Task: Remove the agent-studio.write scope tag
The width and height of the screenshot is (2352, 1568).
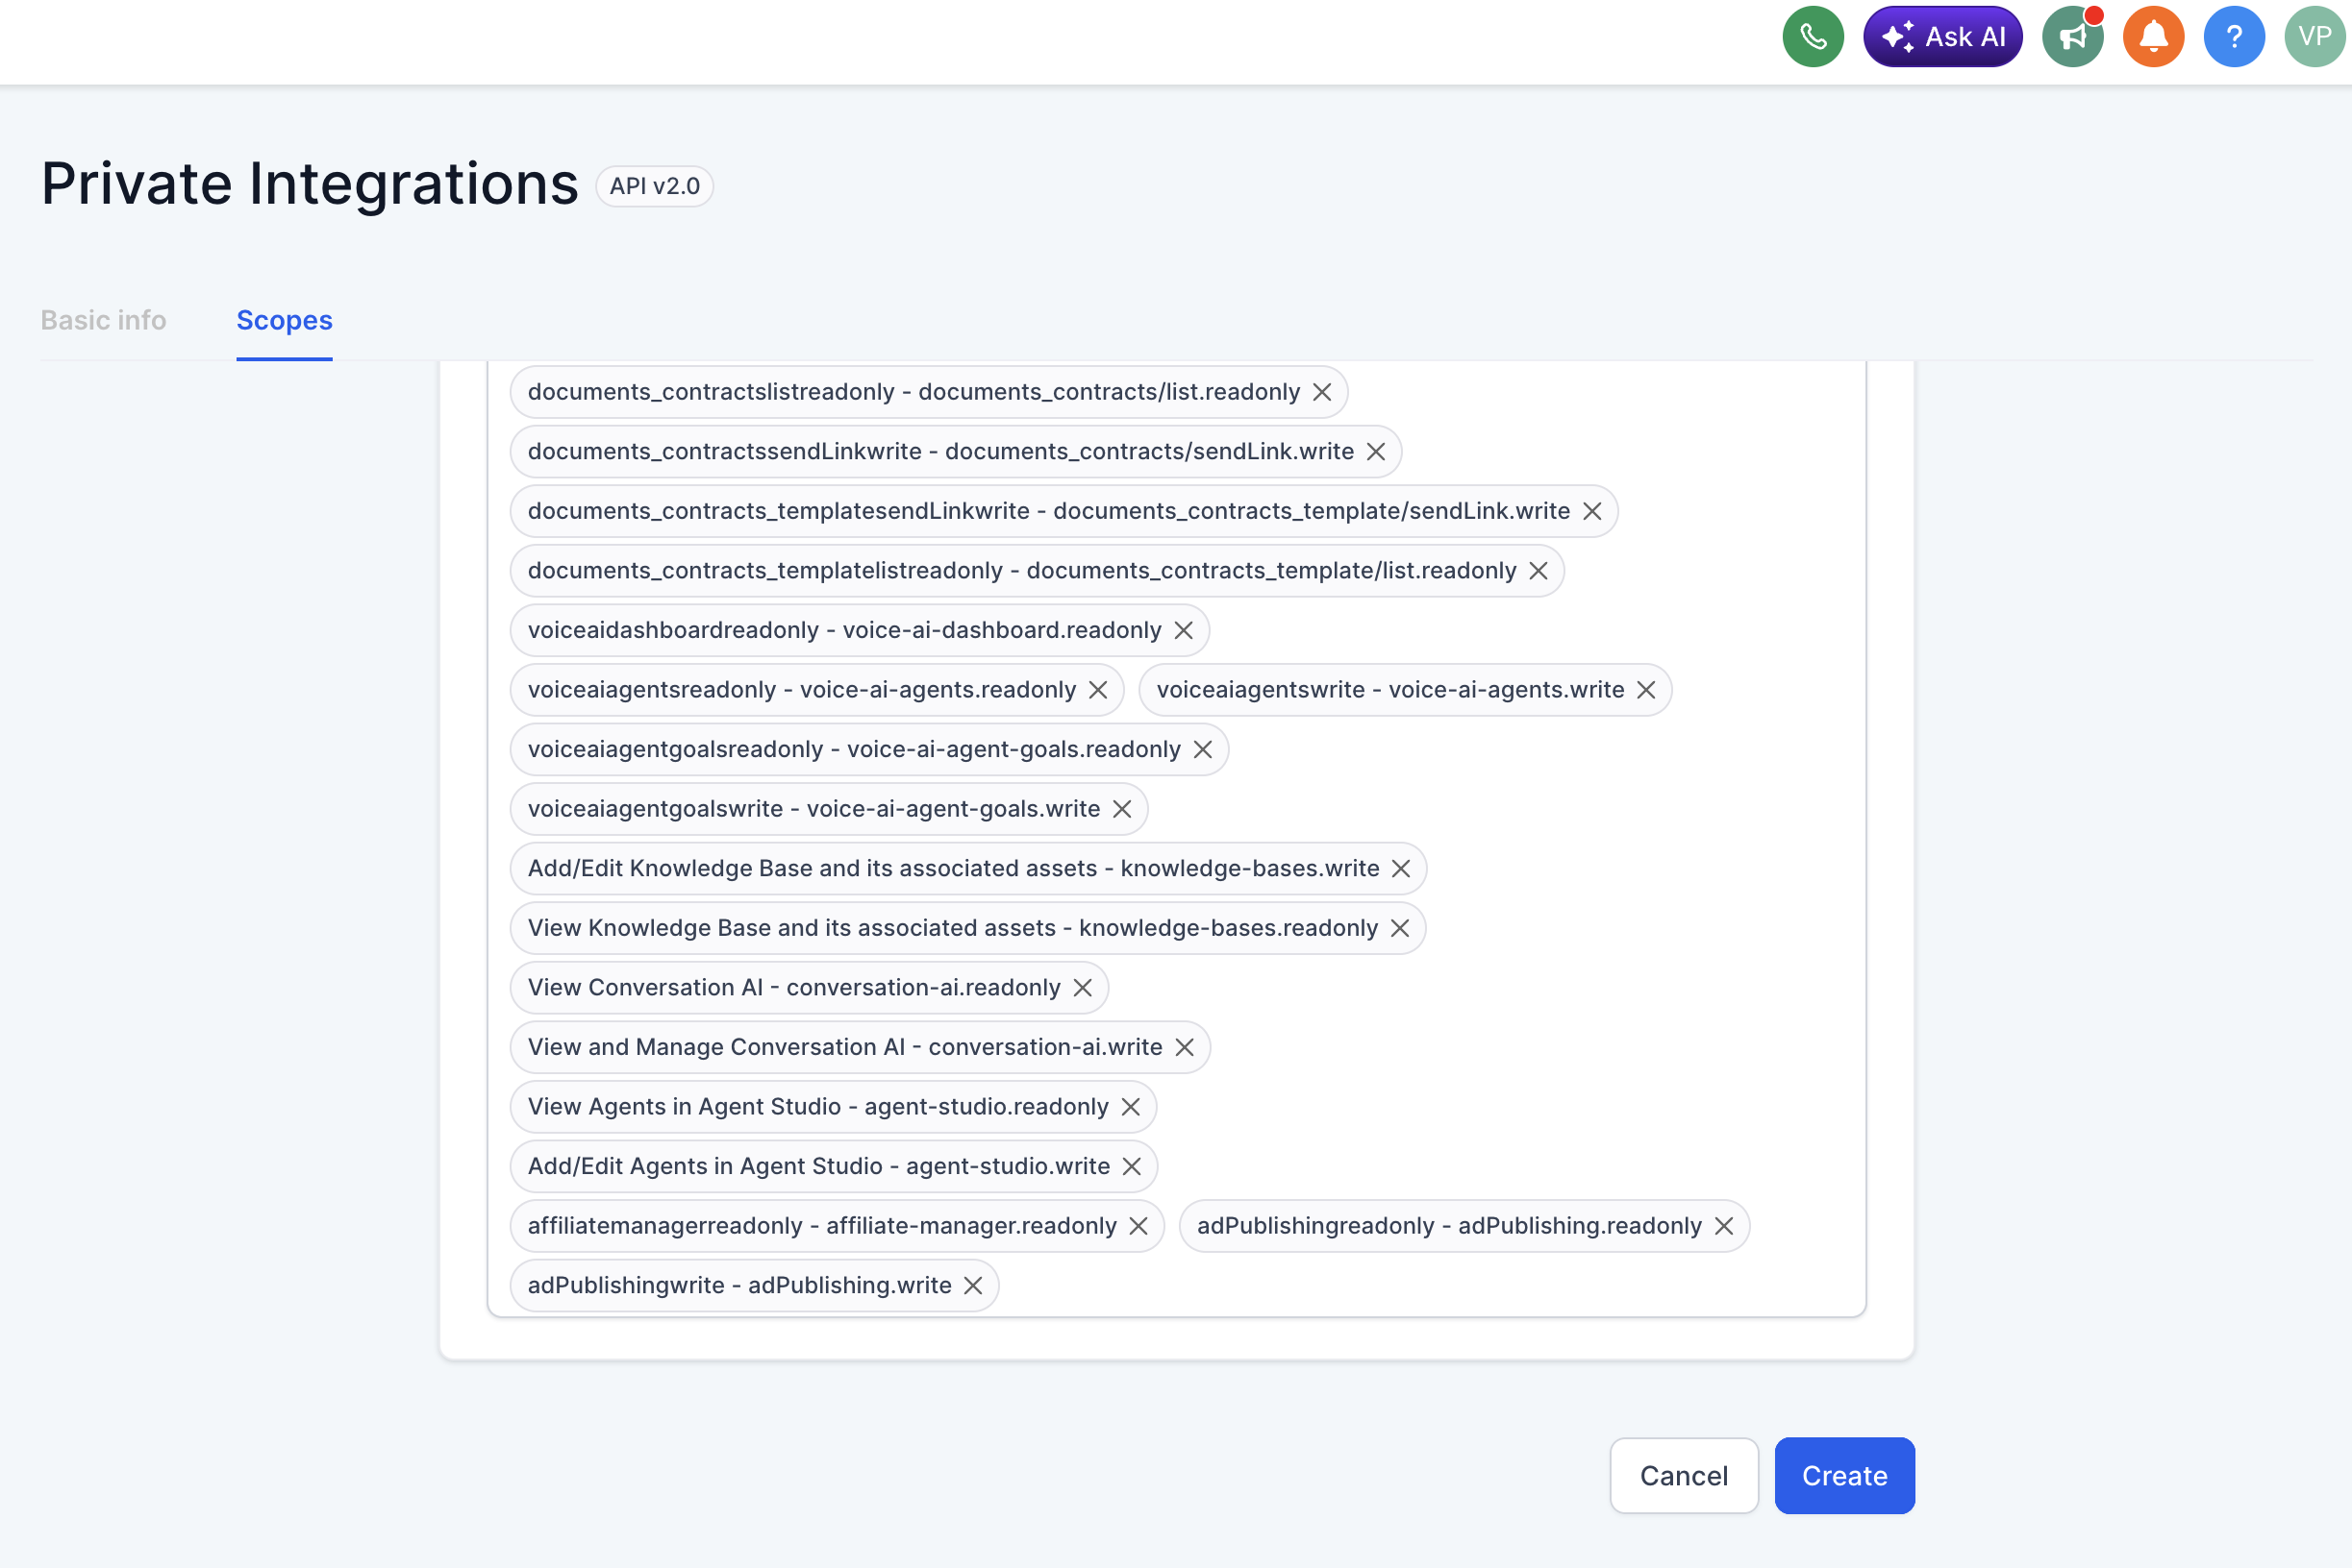Action: pyautogui.click(x=1131, y=1166)
